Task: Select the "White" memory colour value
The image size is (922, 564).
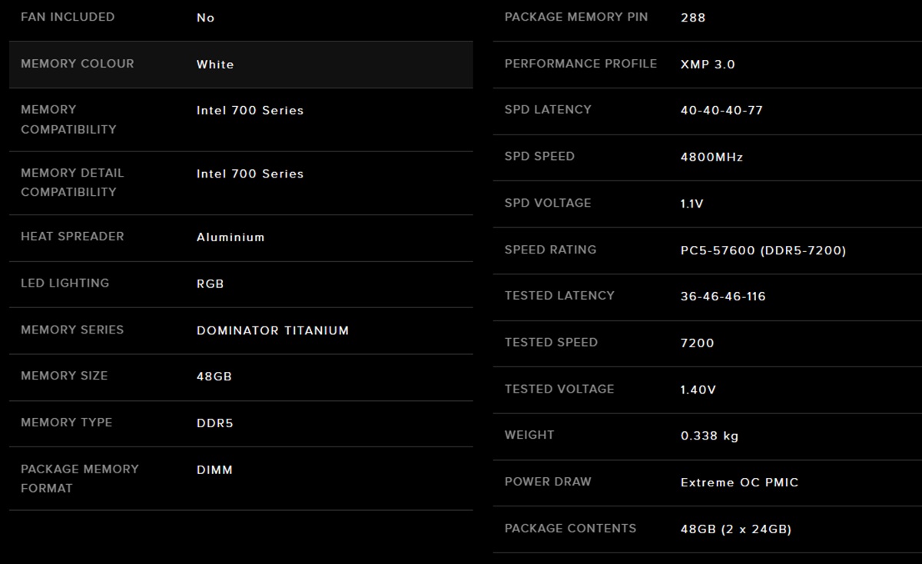Action: (215, 65)
